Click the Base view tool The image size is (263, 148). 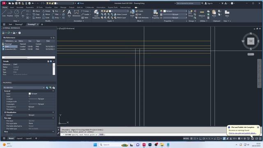(x=227, y=13)
